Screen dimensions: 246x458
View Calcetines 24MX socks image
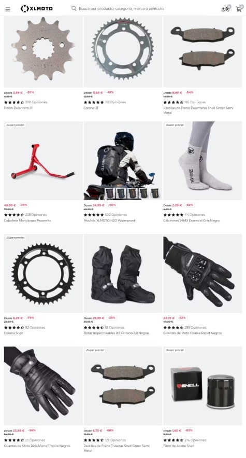[x=202, y=161]
